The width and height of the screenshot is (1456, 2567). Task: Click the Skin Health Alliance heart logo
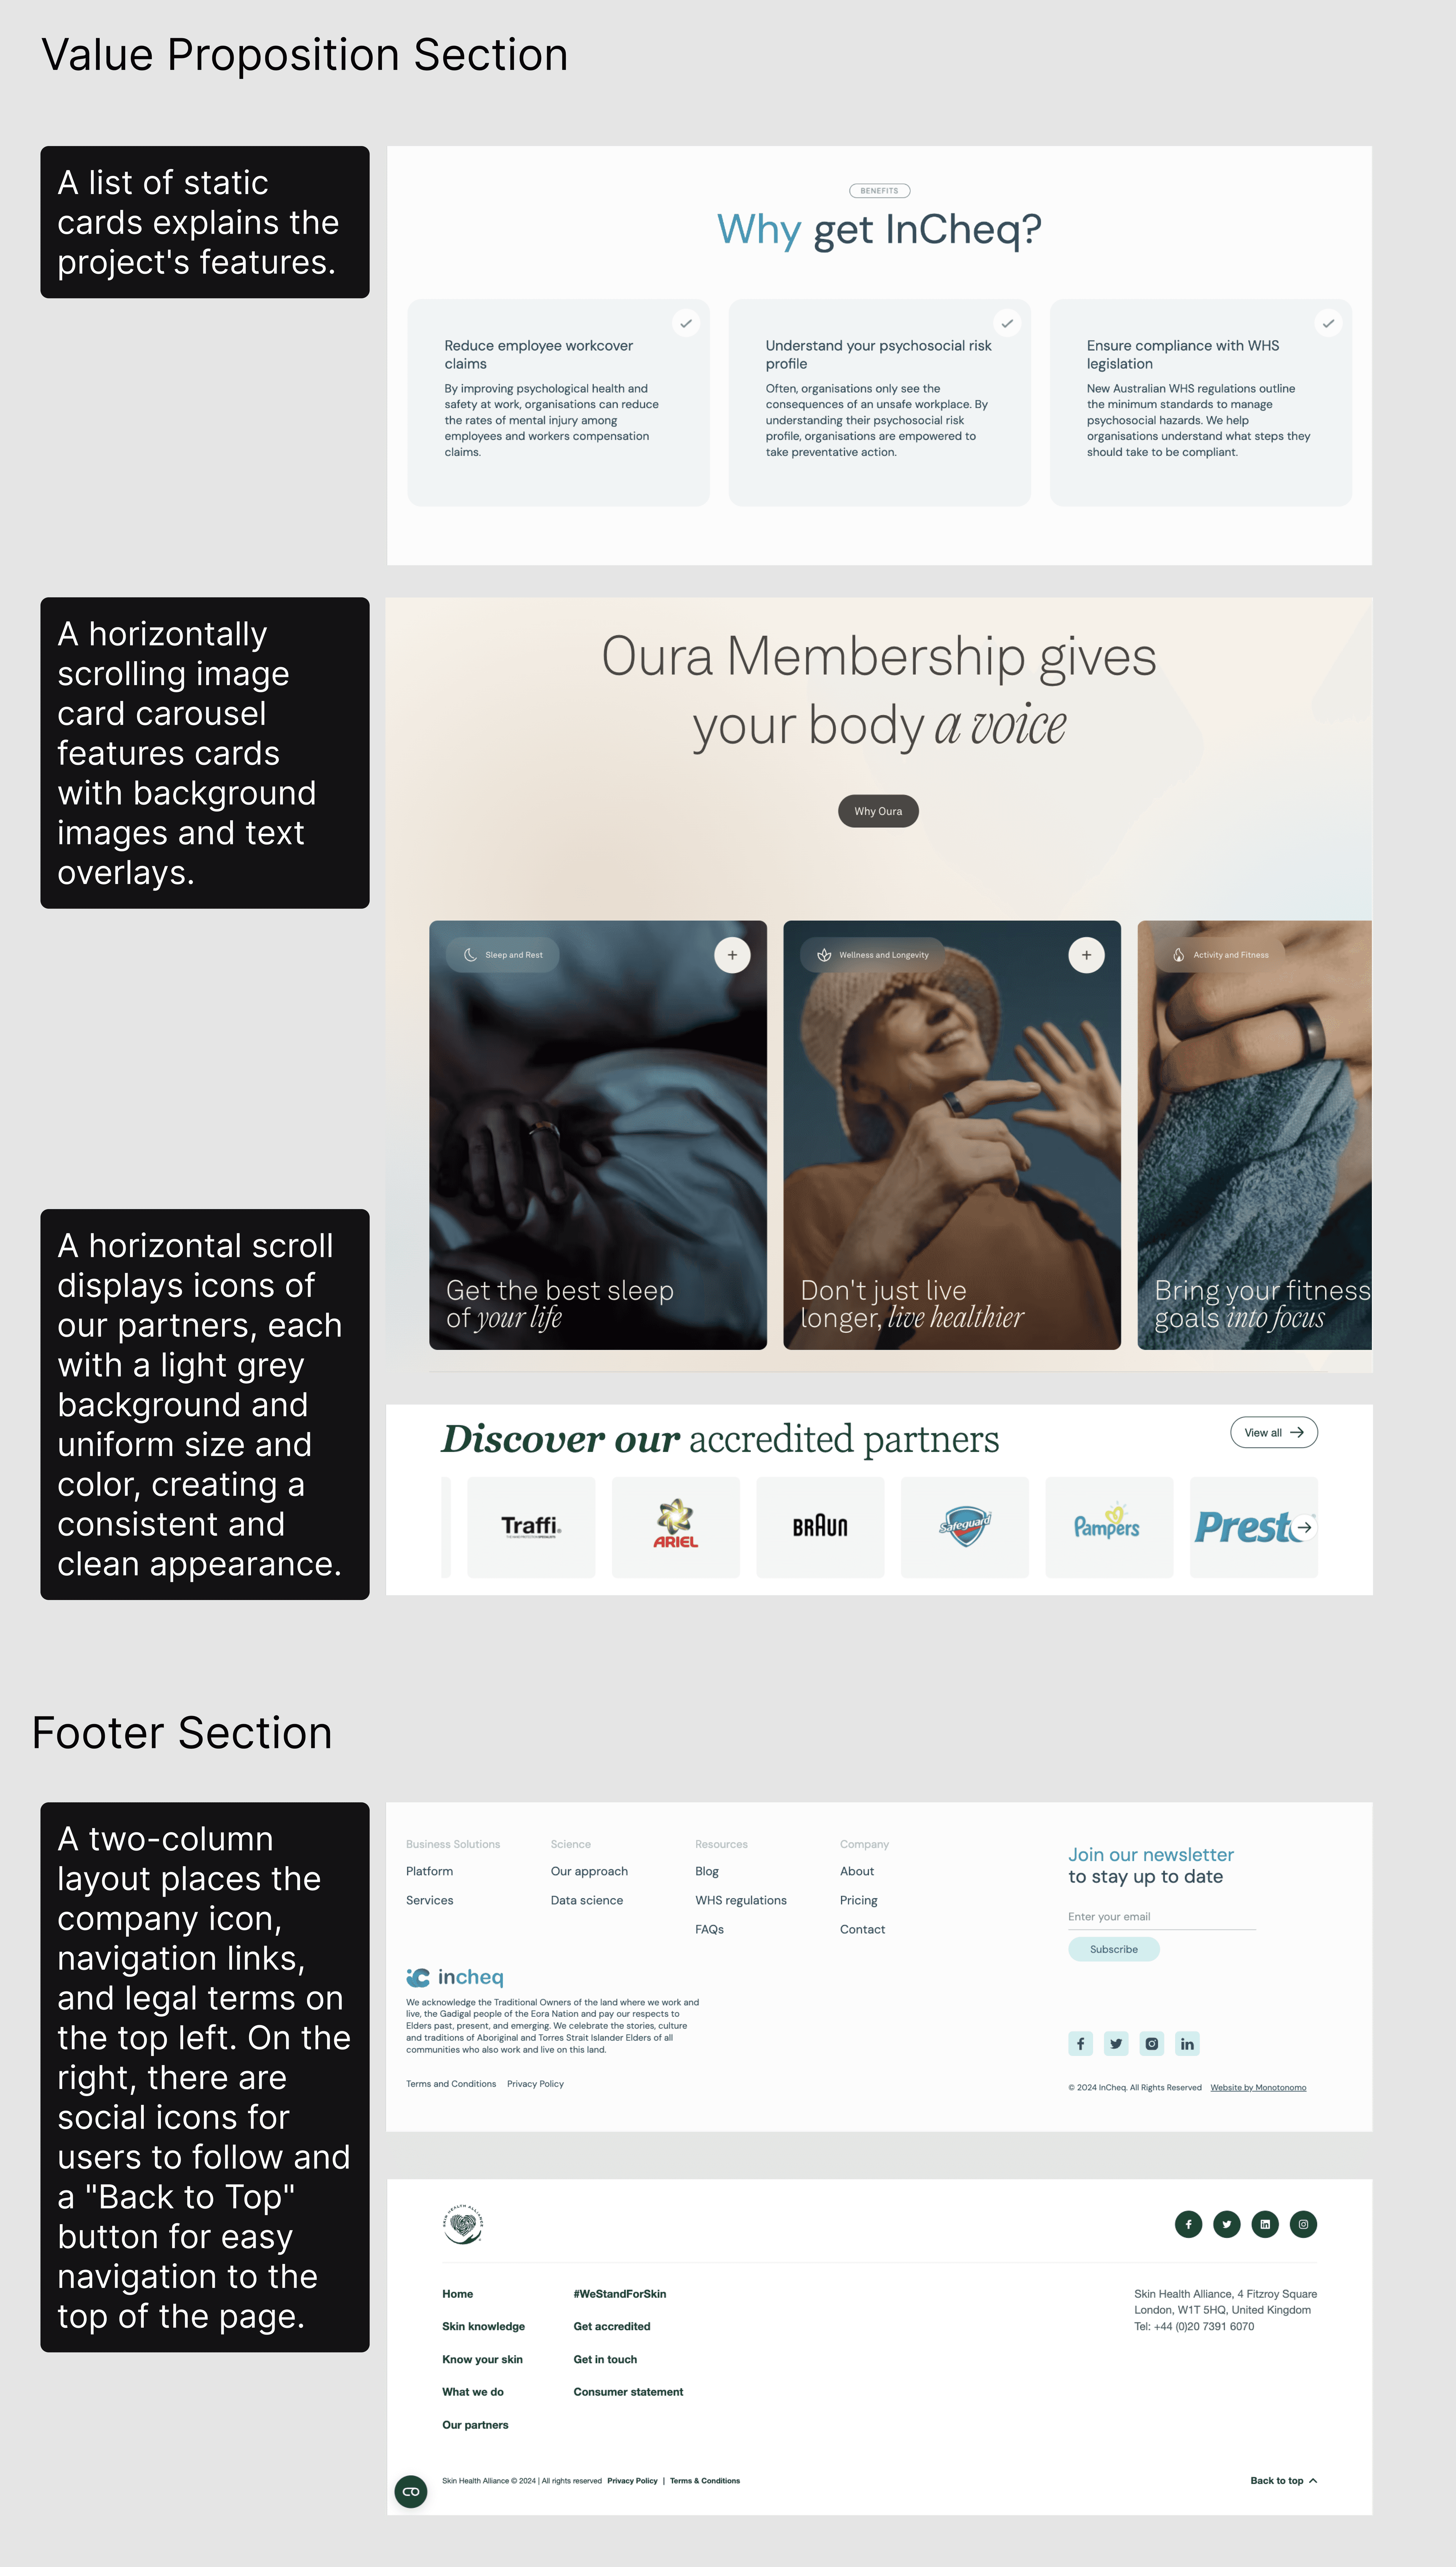click(463, 2224)
